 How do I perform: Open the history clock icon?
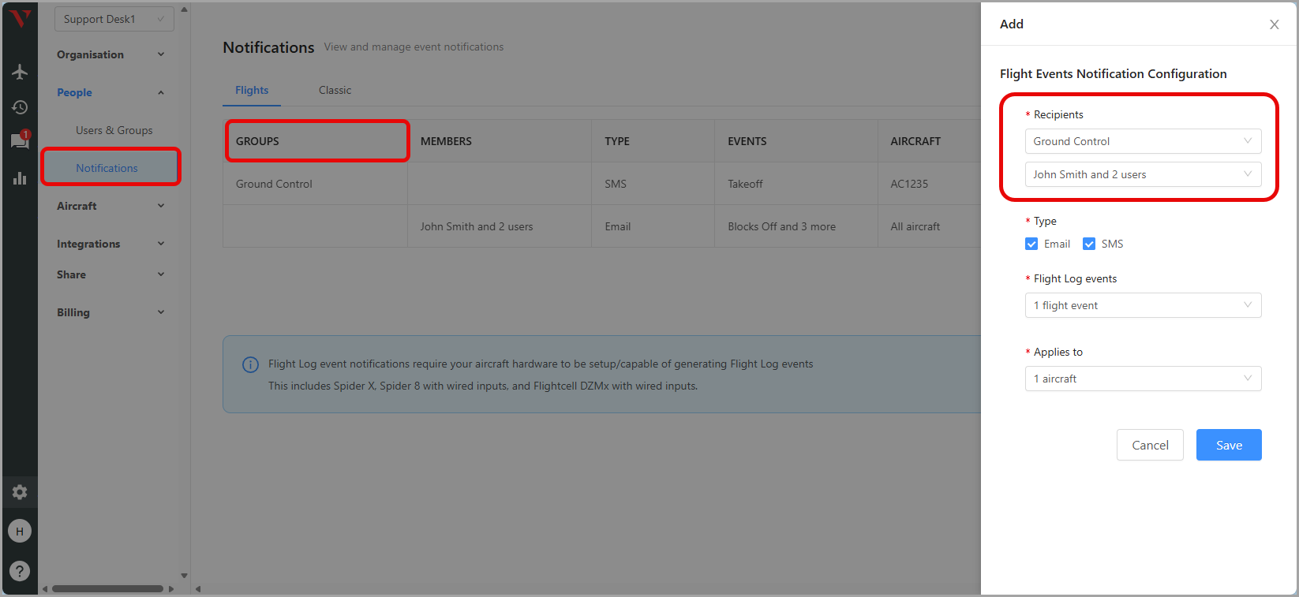point(20,107)
